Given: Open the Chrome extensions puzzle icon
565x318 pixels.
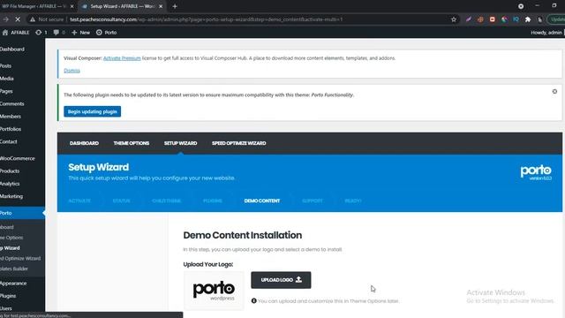Looking at the screenshot, I should [x=528, y=19].
